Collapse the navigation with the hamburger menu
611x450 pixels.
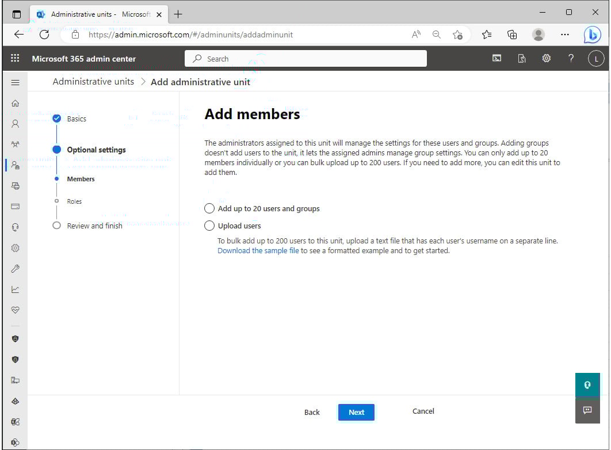click(16, 82)
